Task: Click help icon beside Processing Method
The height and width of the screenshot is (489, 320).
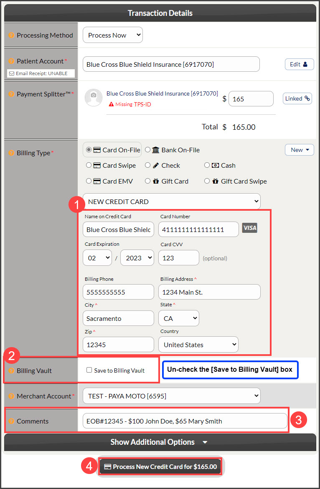Action: click(x=12, y=35)
